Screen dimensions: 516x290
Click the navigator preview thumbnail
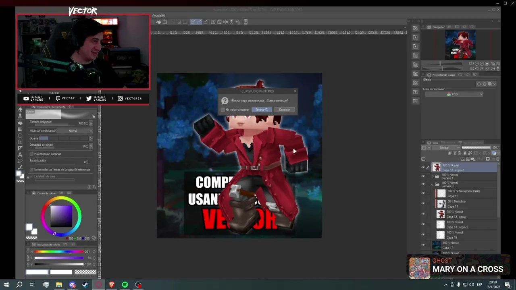(460, 45)
